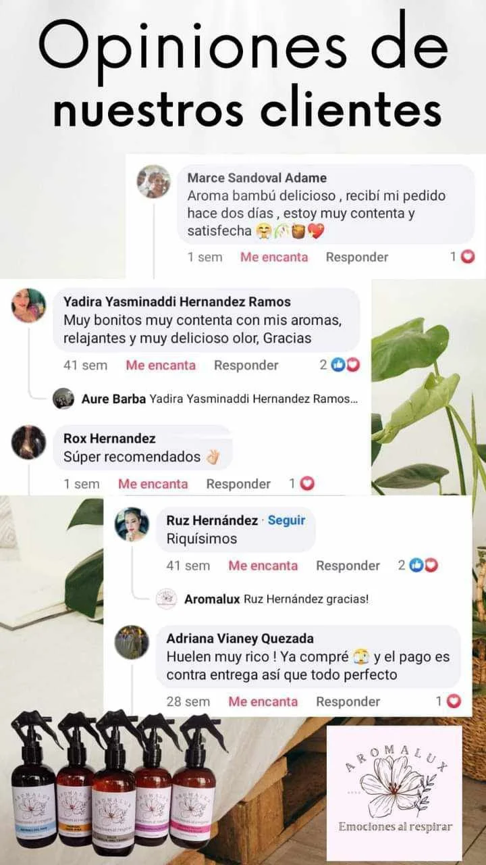
Task: Expand the Aromalux reply thread
Action: [276, 599]
